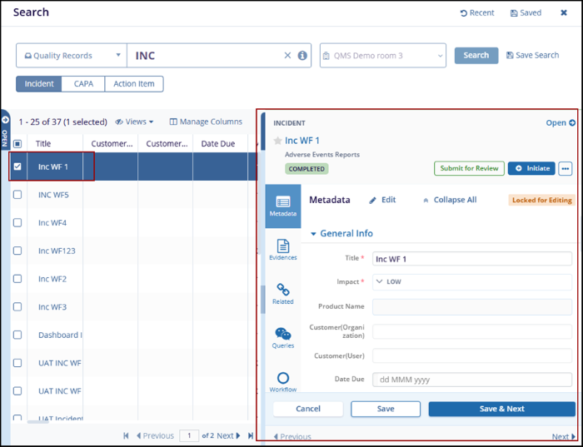This screenshot has width=583, height=447.
Task: Open the Quality Records dropdown
Action: tap(71, 56)
